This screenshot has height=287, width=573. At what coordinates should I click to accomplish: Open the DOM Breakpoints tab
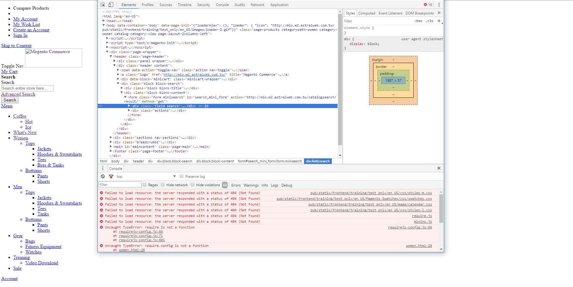tap(419, 13)
